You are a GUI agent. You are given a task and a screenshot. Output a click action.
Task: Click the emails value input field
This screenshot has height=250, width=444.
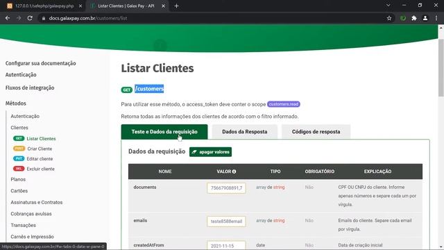tap(226, 222)
